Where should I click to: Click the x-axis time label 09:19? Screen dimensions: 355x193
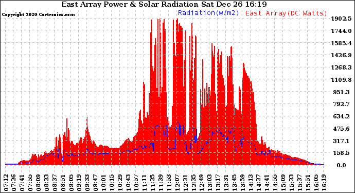pos(79,183)
